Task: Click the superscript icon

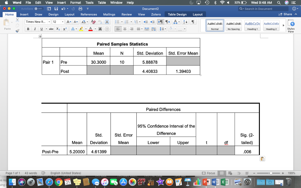Action: coord(65,29)
